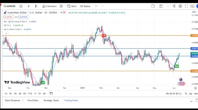The height and width of the screenshot is (110, 198).
Task: Undo the last chart action
Action: tap(96, 6)
